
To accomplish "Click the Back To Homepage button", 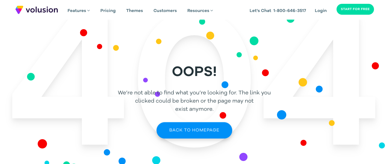I will 194,130.
